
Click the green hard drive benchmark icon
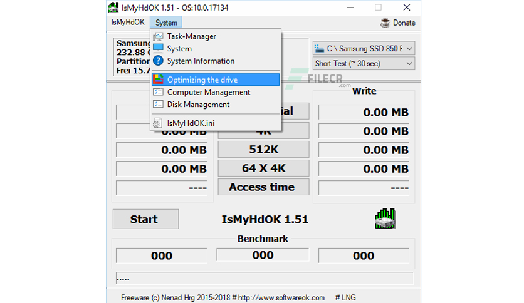(x=385, y=218)
